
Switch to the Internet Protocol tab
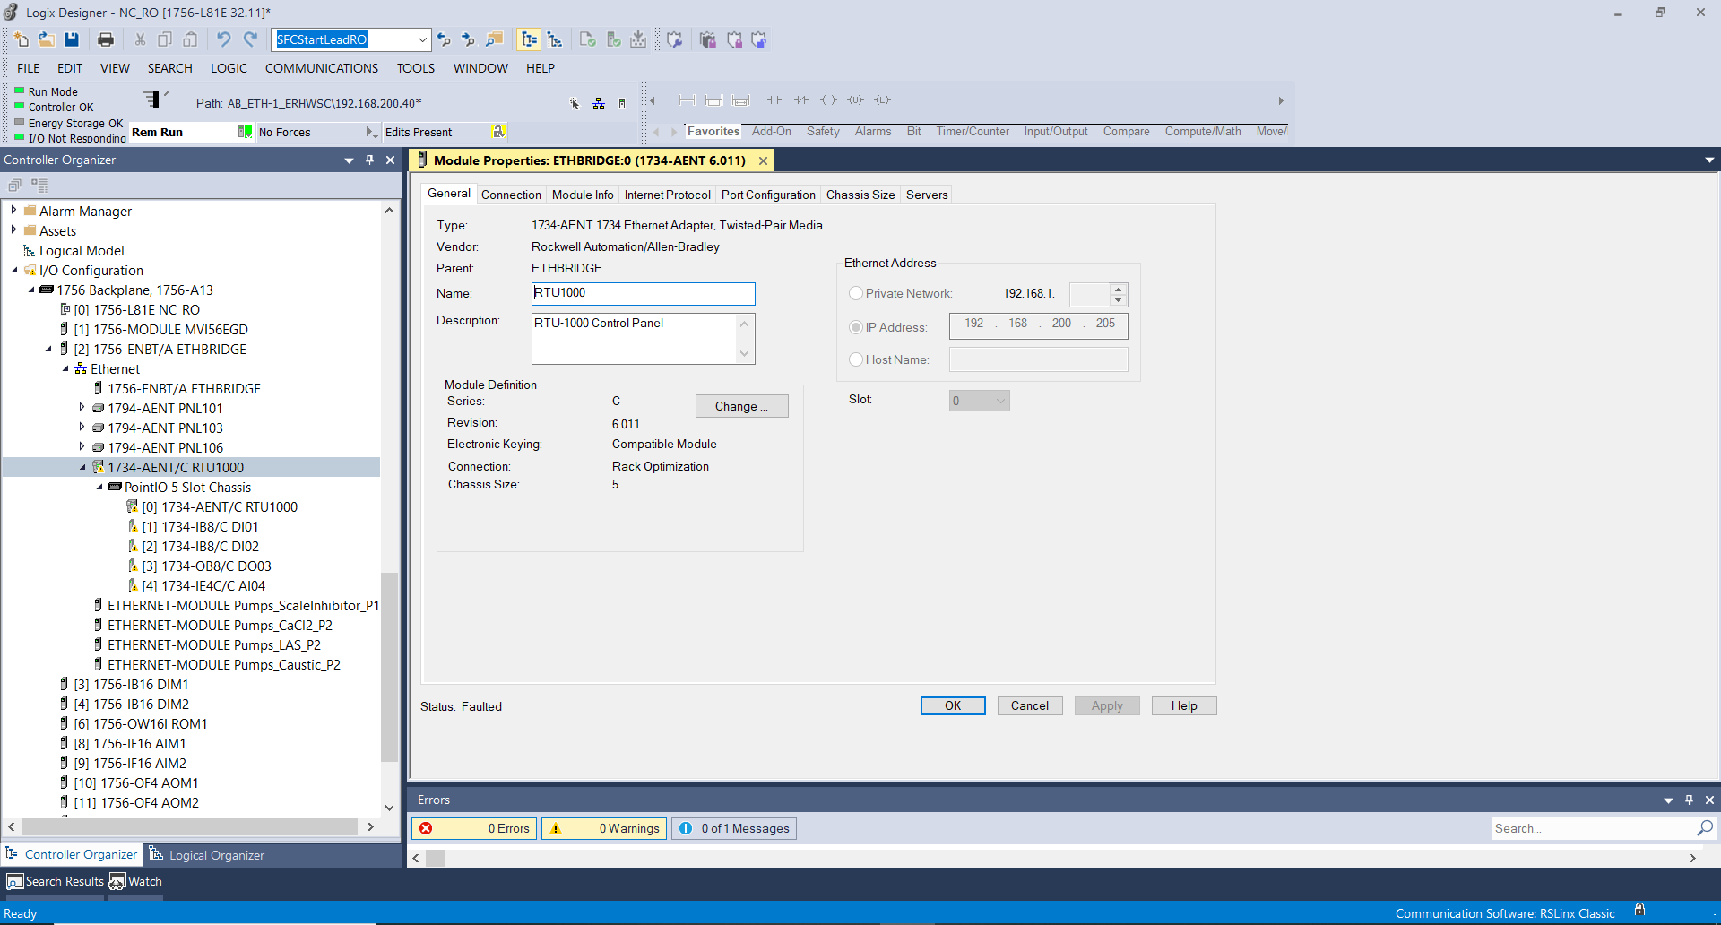tap(667, 195)
